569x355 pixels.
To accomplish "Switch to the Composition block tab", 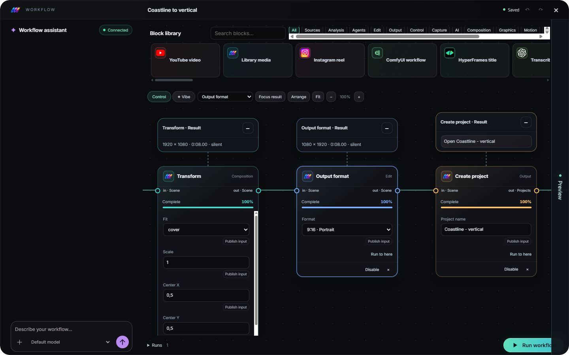I will pos(479,30).
